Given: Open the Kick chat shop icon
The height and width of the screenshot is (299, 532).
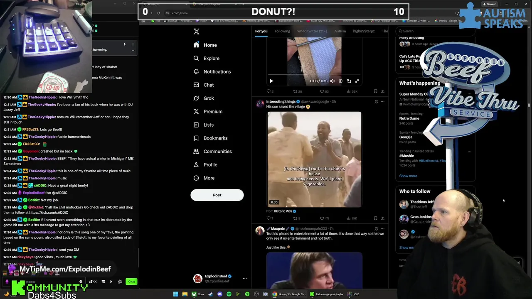Looking at the screenshot, I should coord(103,282).
